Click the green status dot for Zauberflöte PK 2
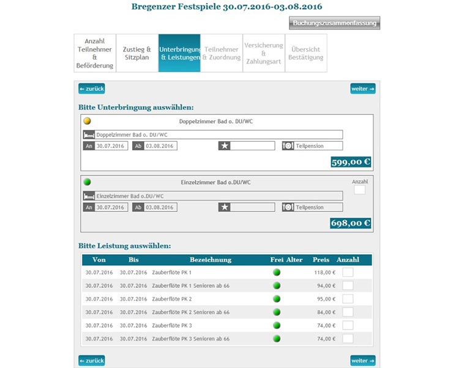The image size is (459, 368). coord(277,299)
